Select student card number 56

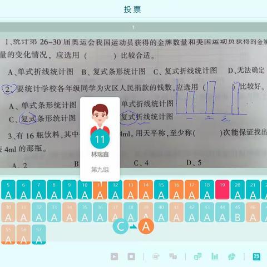(x=23, y=235)
